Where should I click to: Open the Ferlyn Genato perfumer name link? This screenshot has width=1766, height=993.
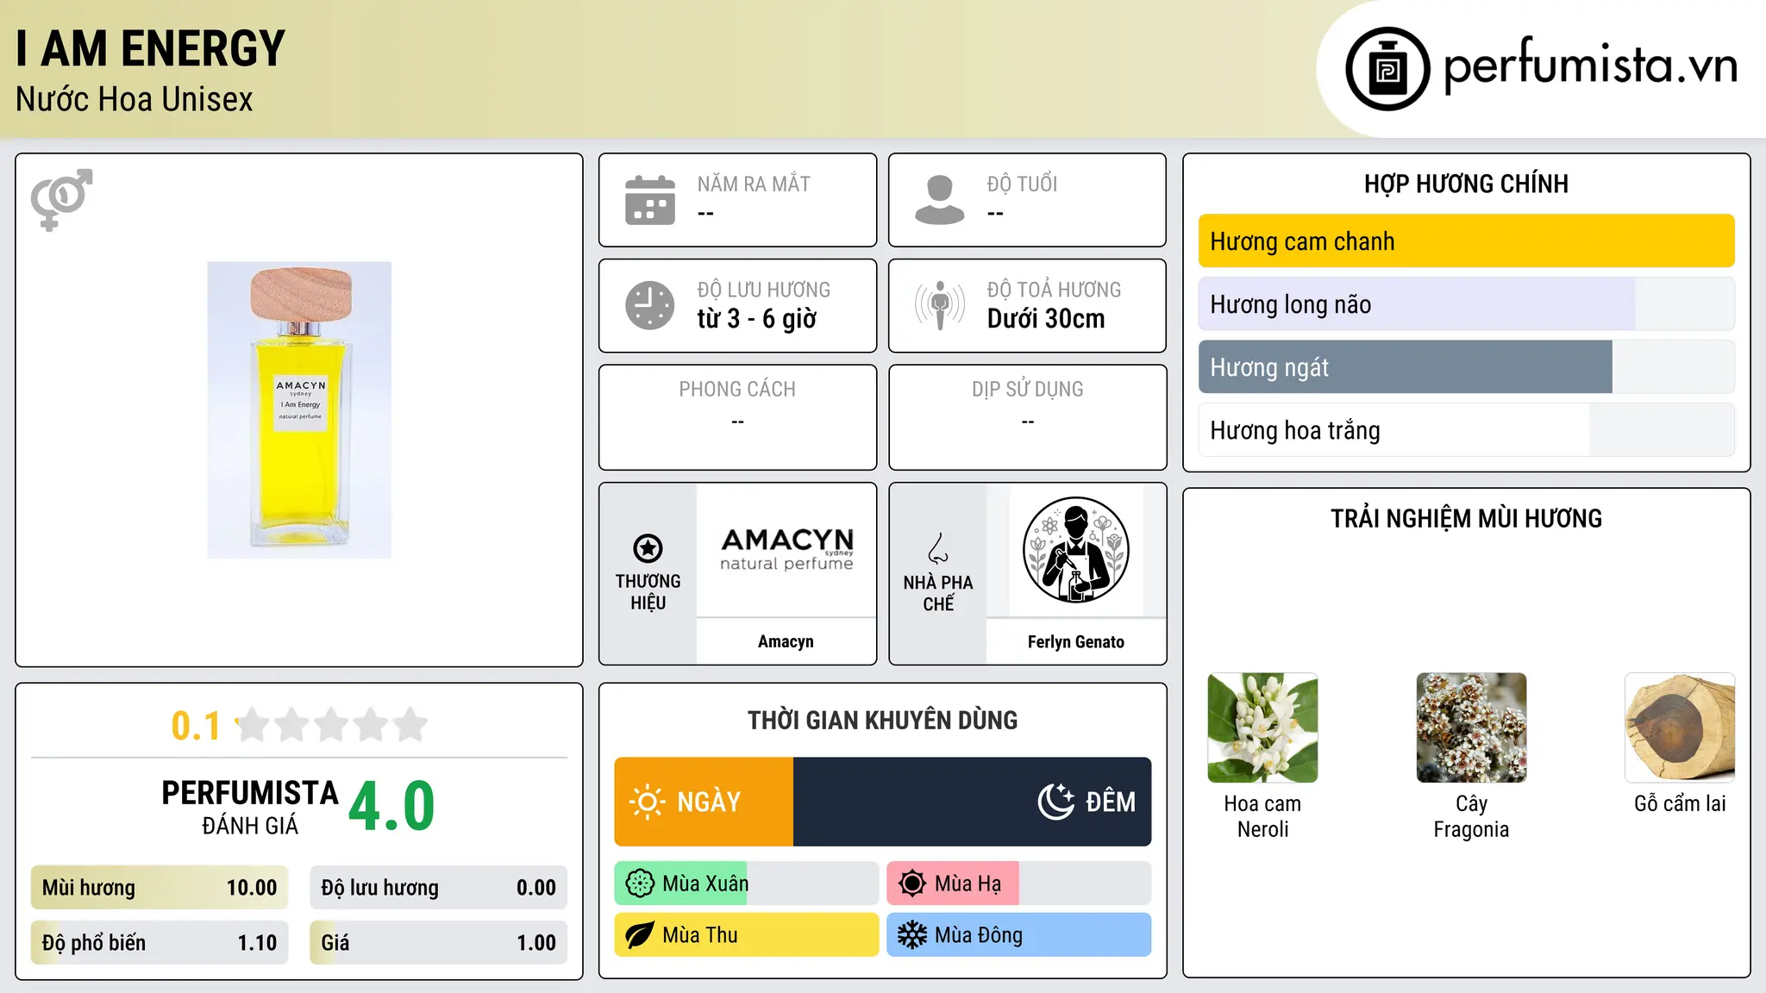pos(1076,641)
